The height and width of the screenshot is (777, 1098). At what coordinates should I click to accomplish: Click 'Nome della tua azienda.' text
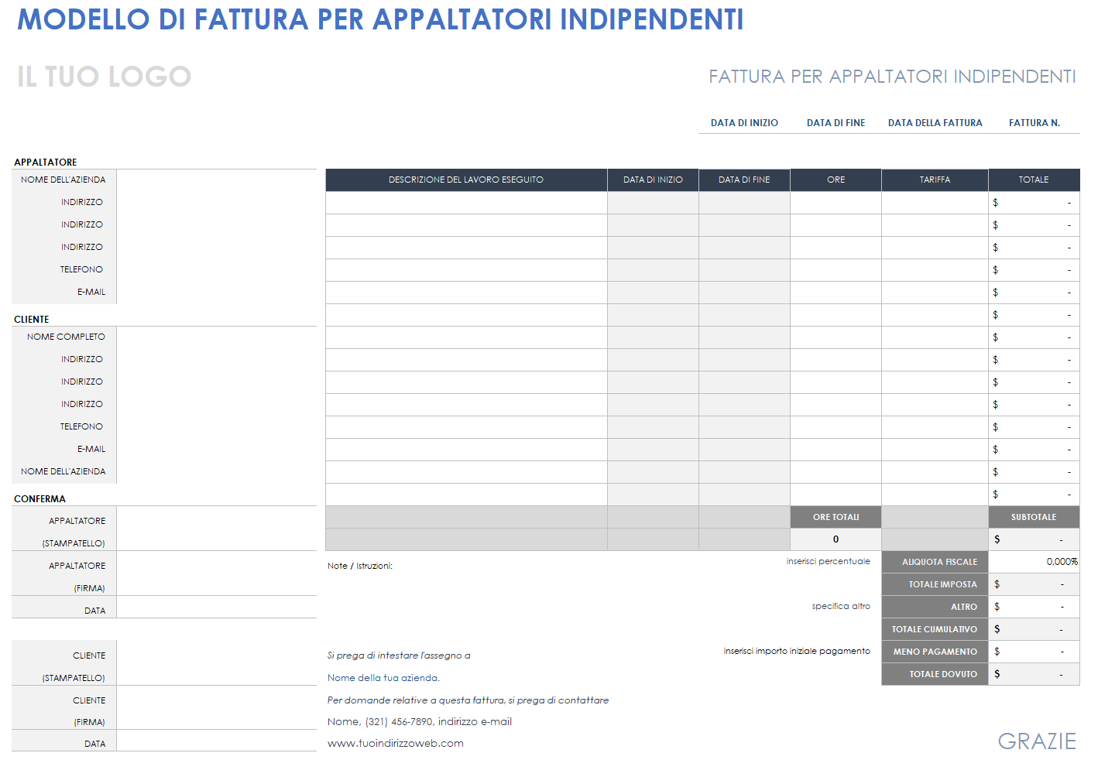(383, 678)
